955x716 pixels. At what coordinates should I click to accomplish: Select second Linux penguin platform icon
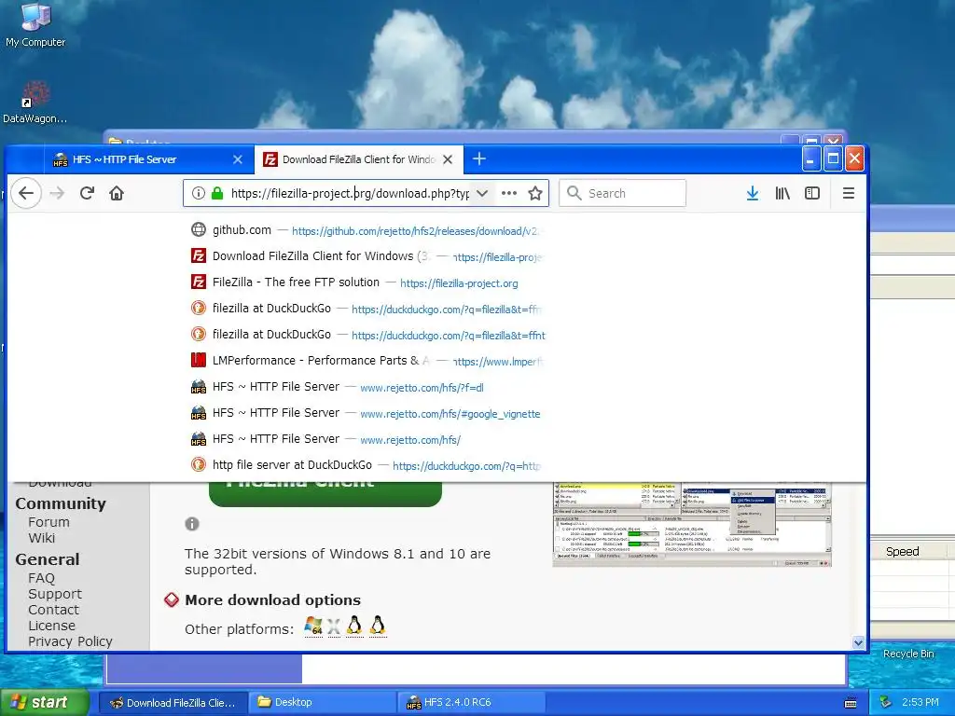(x=378, y=626)
